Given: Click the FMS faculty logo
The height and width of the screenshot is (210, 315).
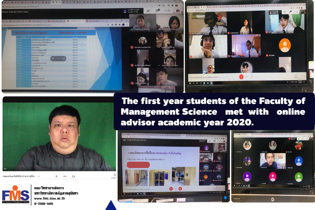Looking at the screenshot, I should click(16, 195).
